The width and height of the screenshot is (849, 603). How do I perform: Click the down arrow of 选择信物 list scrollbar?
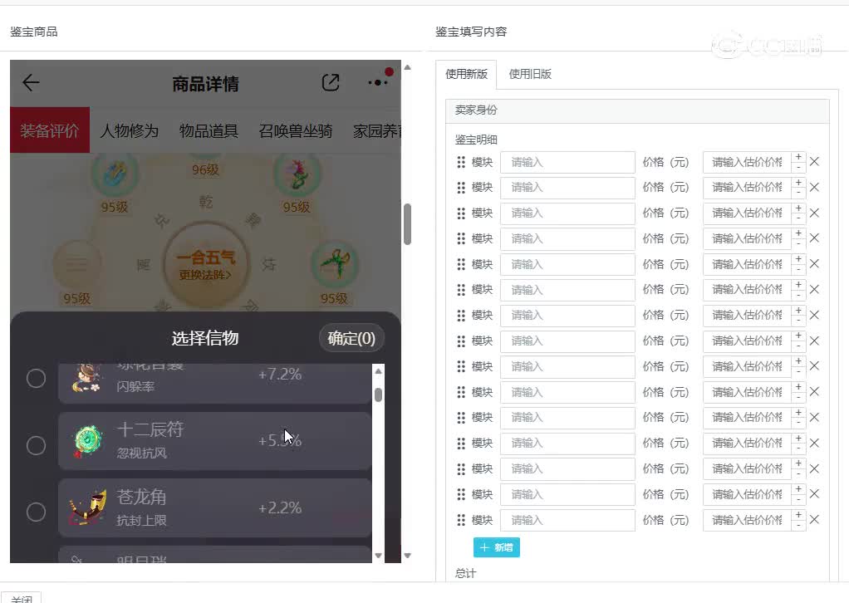click(x=379, y=556)
